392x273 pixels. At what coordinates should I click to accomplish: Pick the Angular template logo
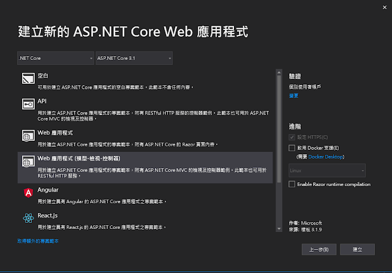coord(28,193)
